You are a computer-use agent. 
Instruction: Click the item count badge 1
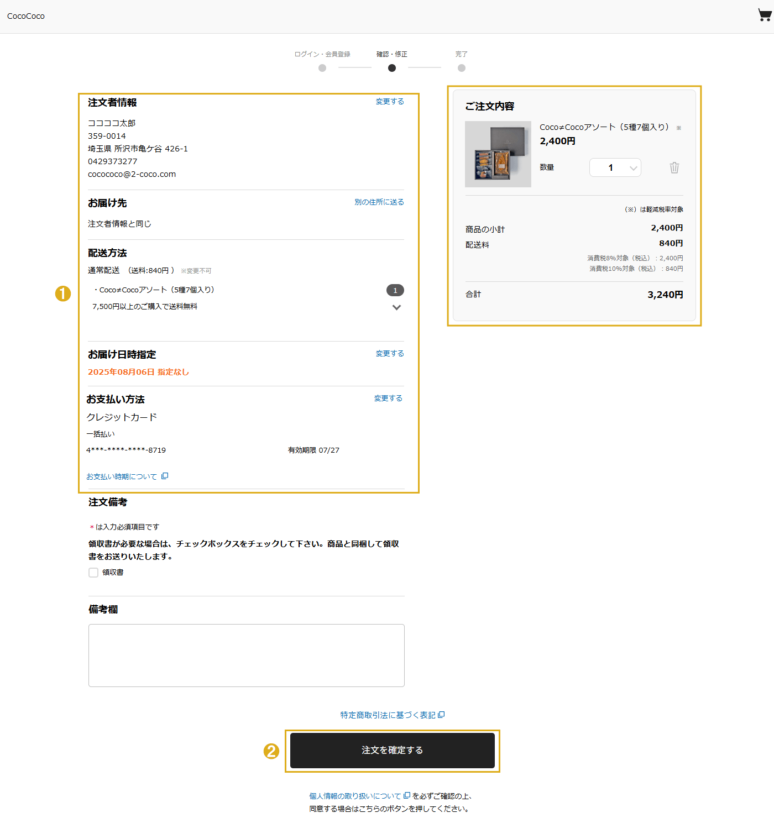(395, 290)
